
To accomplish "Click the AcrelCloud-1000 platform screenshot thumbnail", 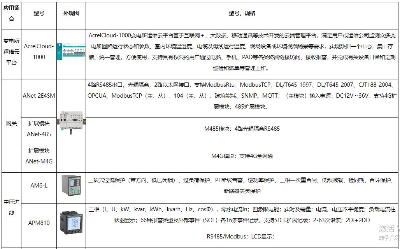I will point(71,55).
